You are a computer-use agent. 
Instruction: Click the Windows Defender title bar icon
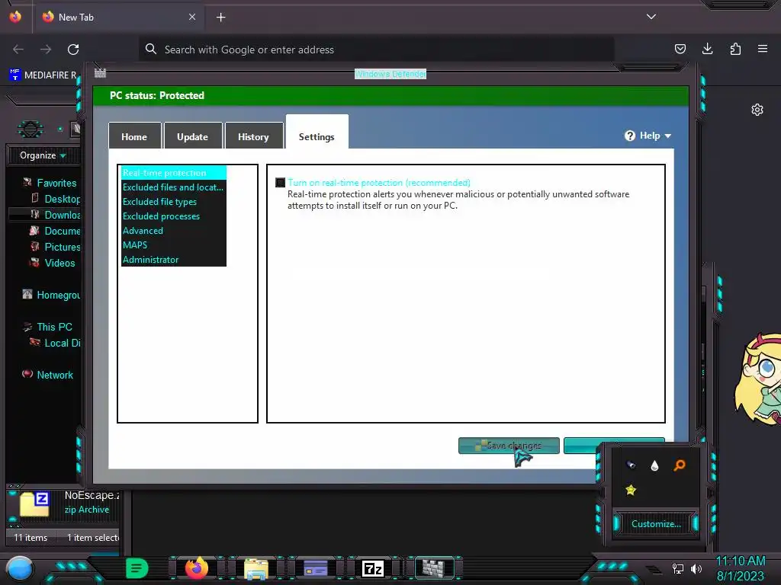[100, 73]
